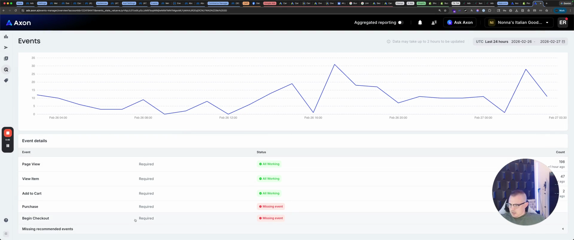Expand Missing recommended events section

point(562,229)
